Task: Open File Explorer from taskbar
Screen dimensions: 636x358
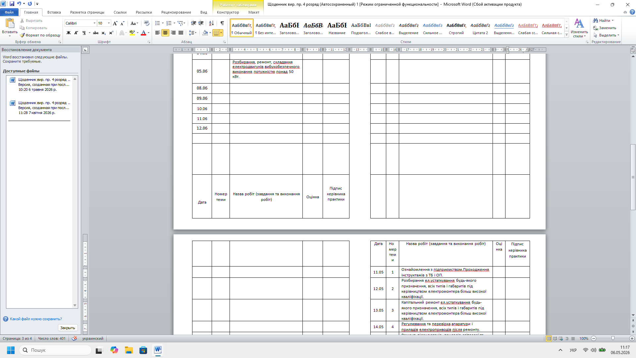Action: 129,350
